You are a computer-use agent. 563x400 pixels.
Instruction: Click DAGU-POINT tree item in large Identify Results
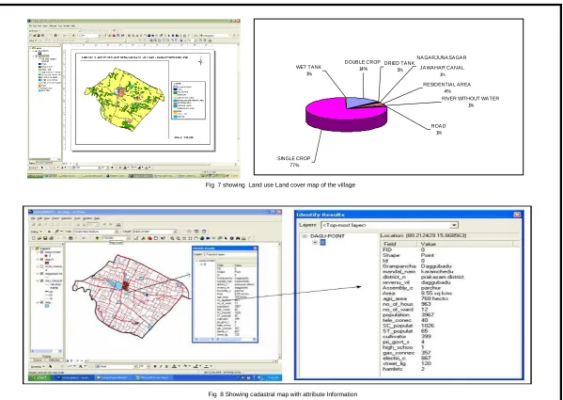(x=327, y=236)
